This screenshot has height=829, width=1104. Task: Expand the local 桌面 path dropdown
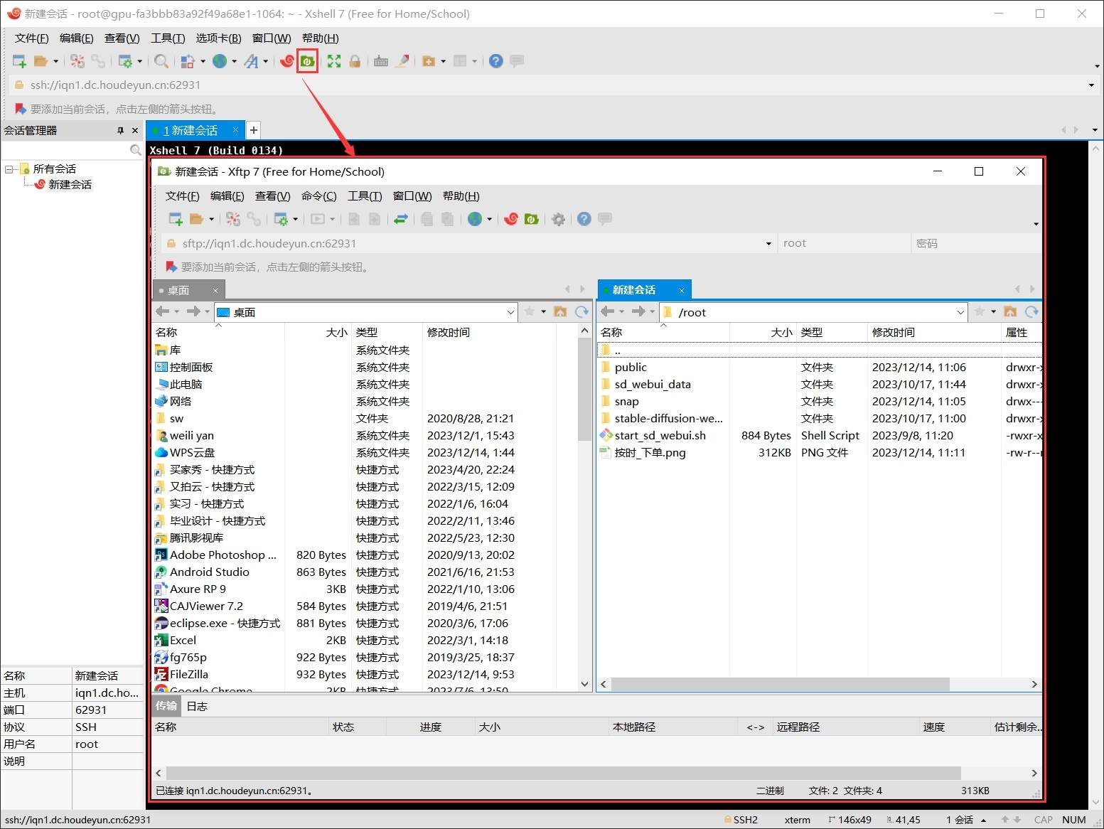(x=510, y=313)
